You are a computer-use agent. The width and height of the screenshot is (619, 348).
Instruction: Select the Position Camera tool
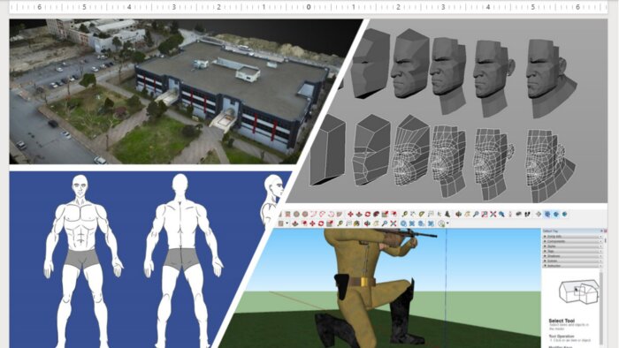coord(510,214)
